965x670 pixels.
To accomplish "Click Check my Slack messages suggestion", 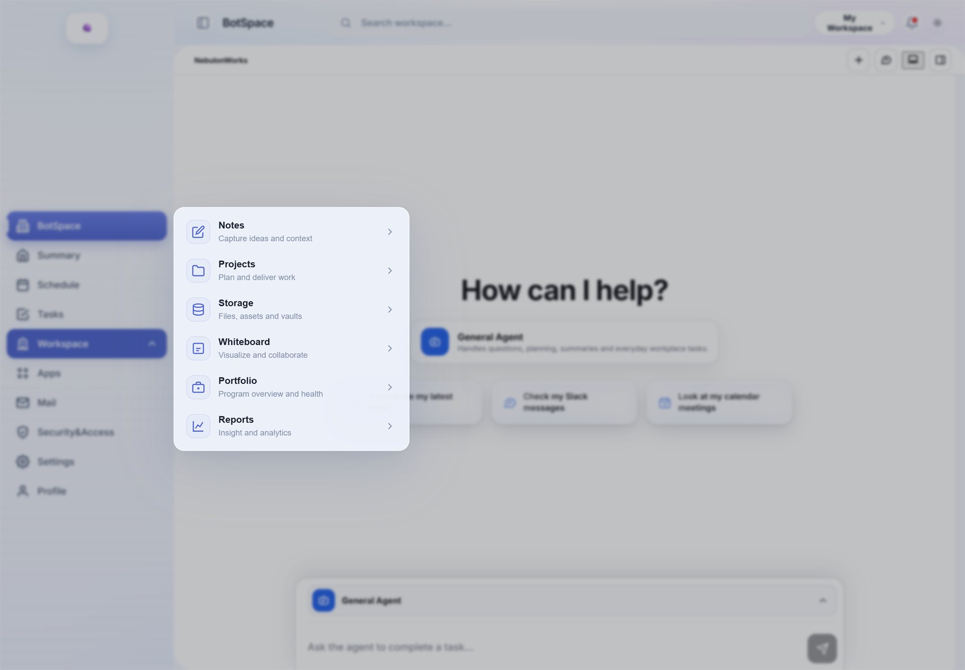I will coord(564,402).
